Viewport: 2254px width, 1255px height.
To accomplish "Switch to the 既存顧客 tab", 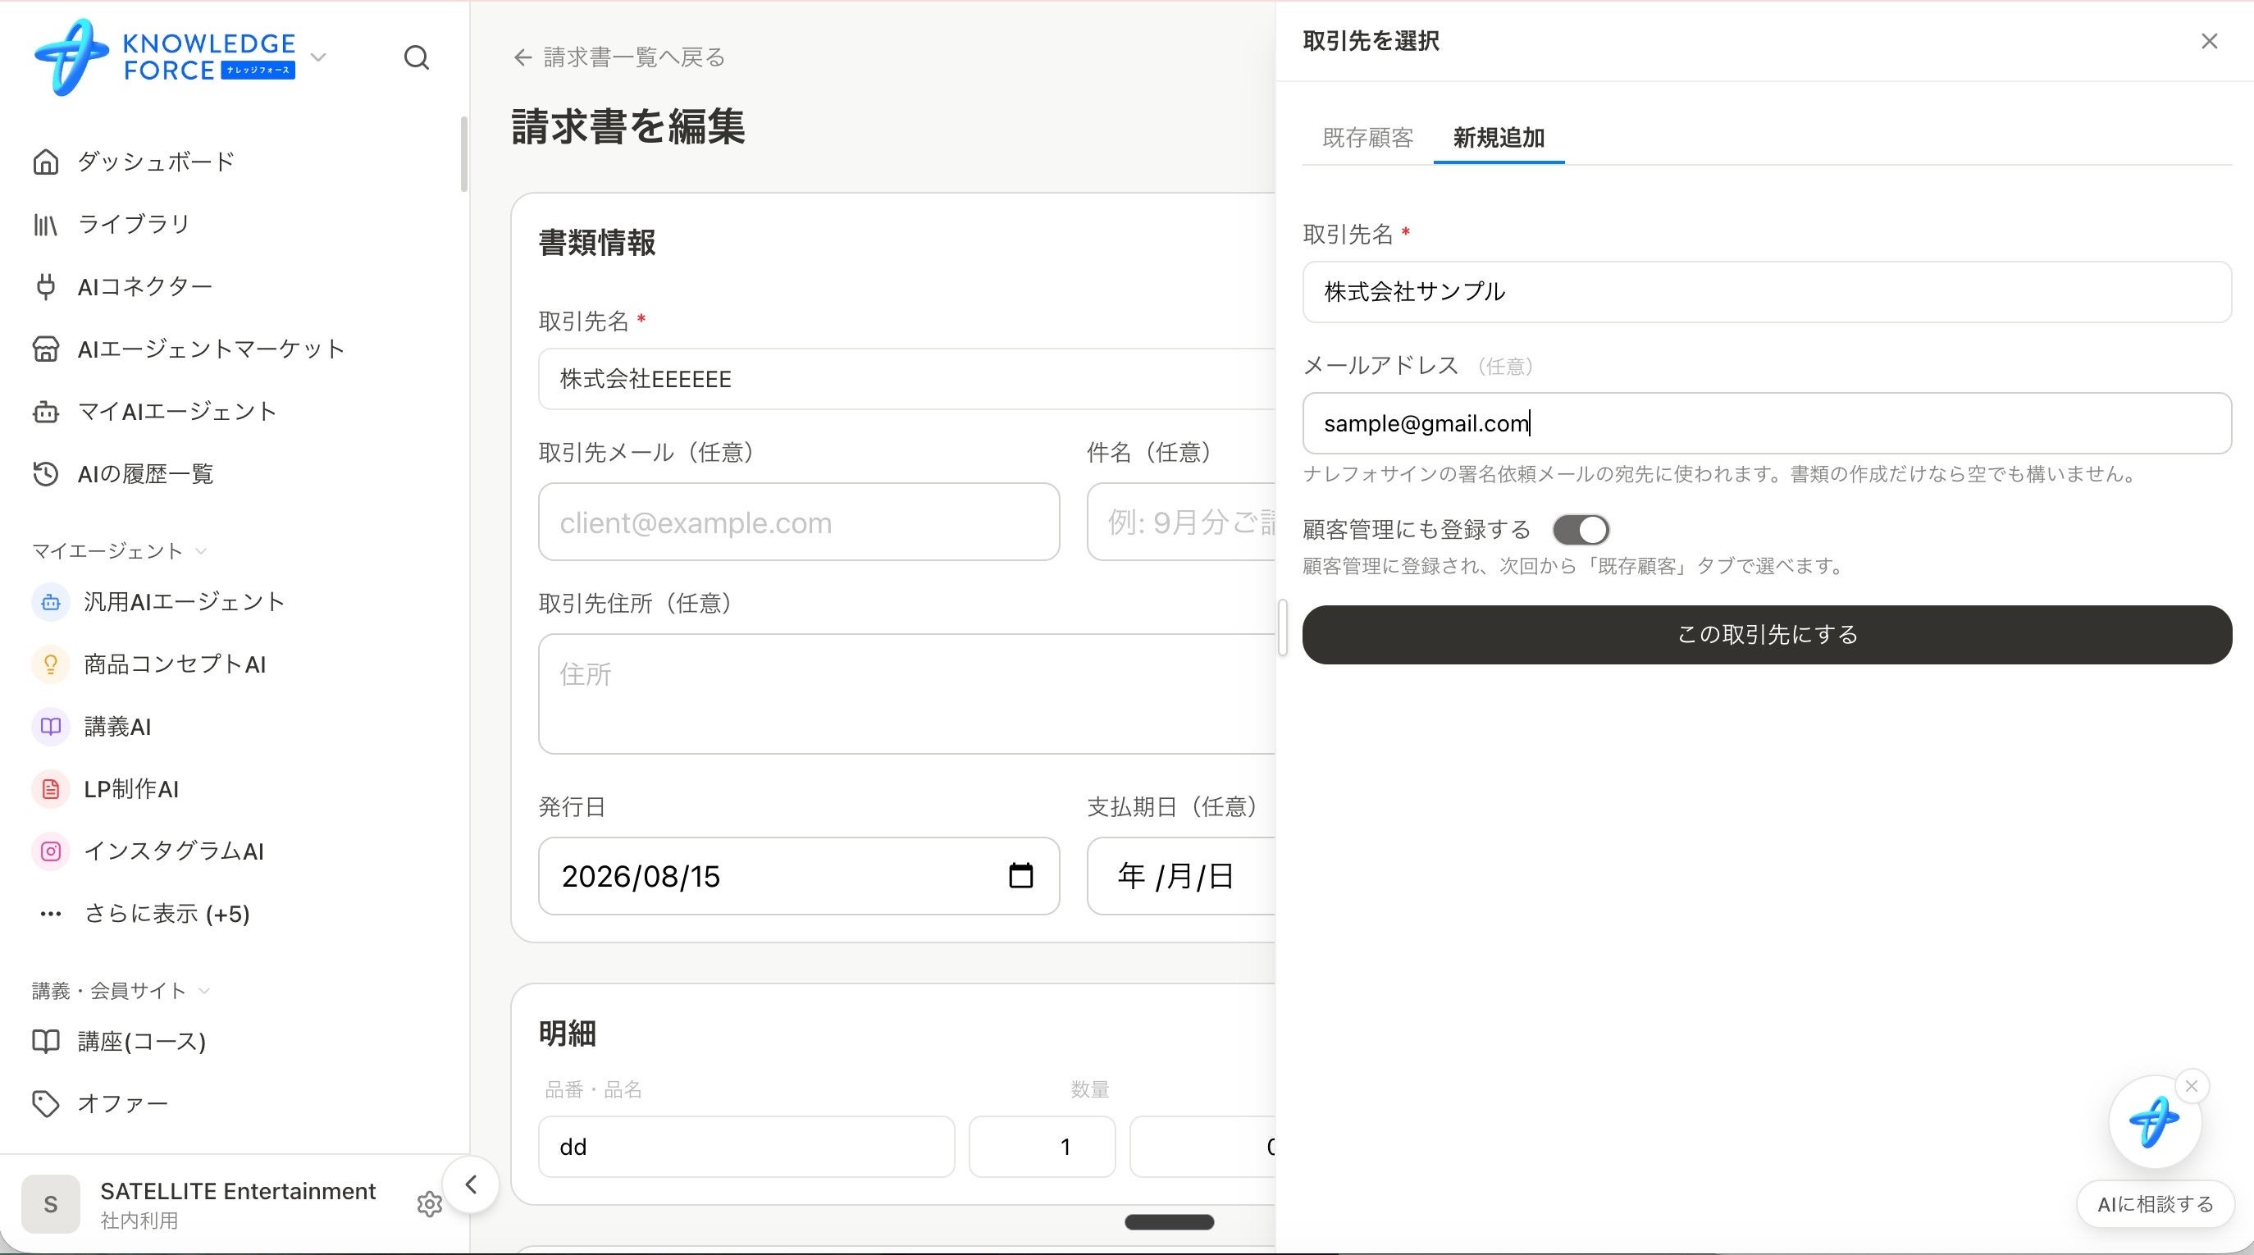I will (1367, 138).
